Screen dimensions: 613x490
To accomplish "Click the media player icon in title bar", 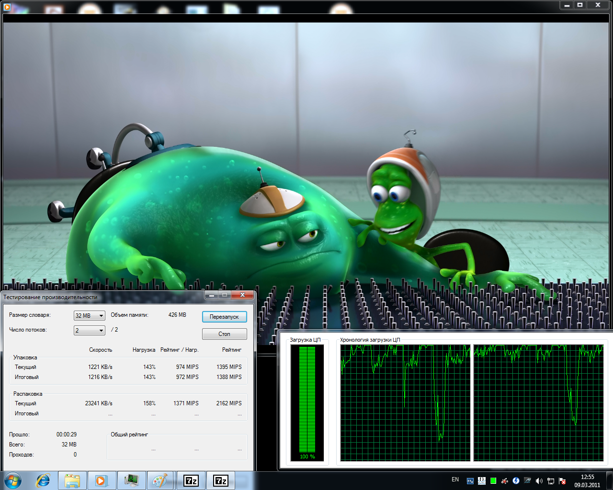I will [7, 7].
